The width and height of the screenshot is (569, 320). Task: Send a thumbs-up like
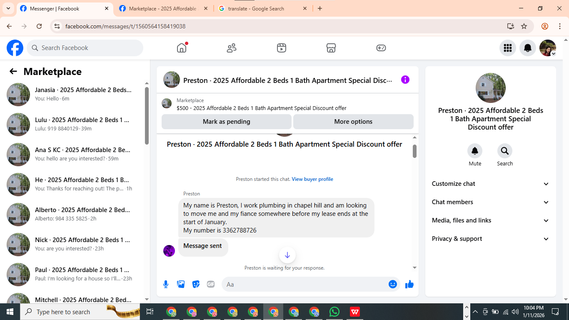409,284
